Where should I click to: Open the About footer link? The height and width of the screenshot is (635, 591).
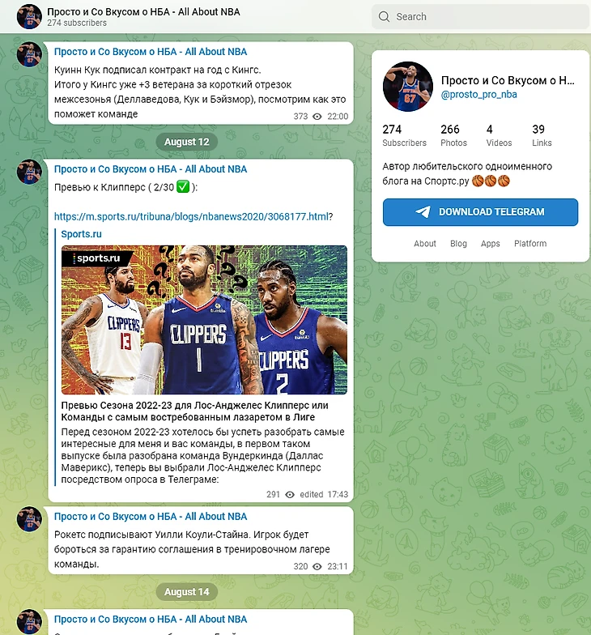pos(424,243)
